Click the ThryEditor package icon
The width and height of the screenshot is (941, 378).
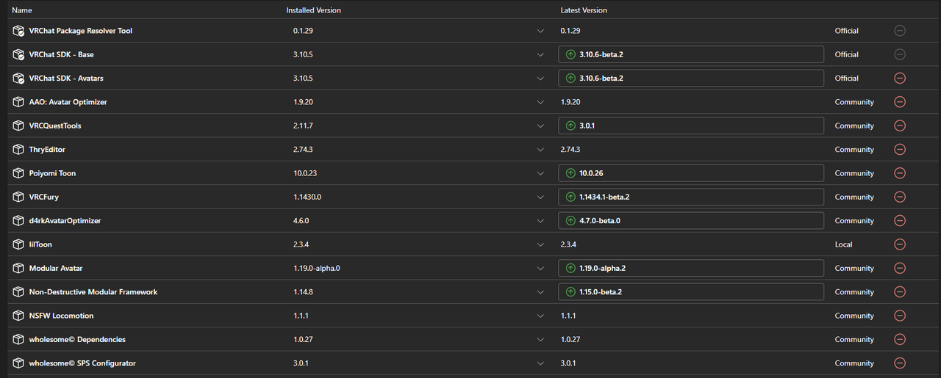tap(18, 150)
